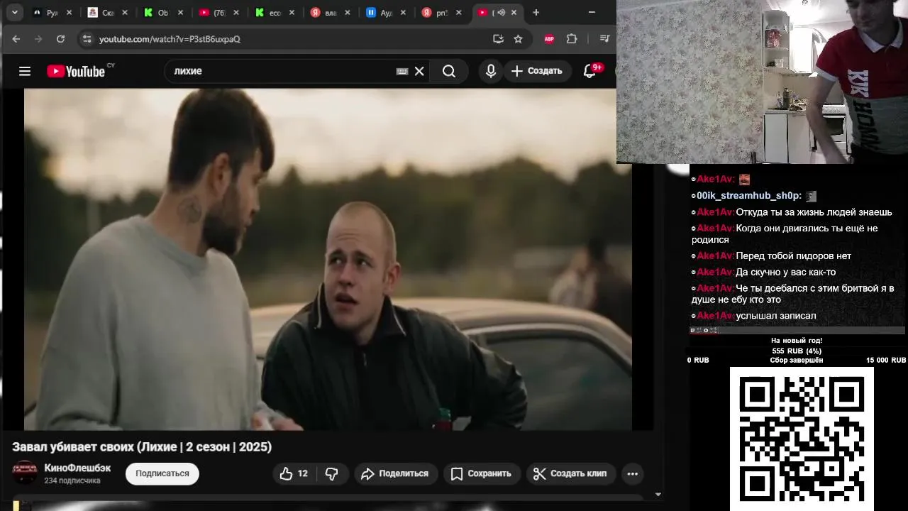Viewport: 908px width, 511px height.
Task: Open a new browser tab
Action: pyautogui.click(x=536, y=13)
